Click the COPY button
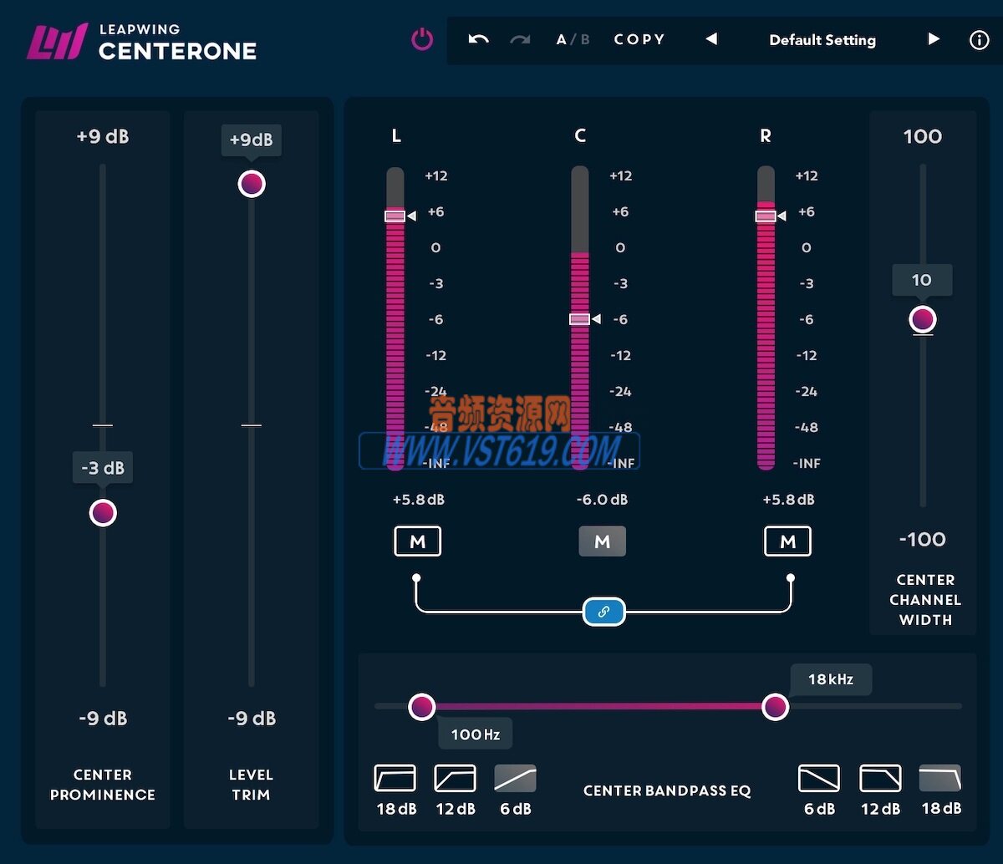This screenshot has width=1003, height=864. tap(639, 39)
